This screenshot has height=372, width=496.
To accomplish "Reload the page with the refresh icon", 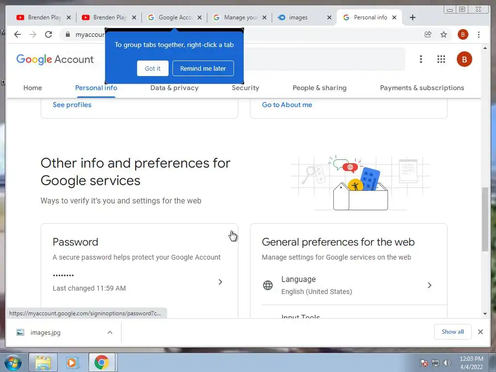I will 48,34.
